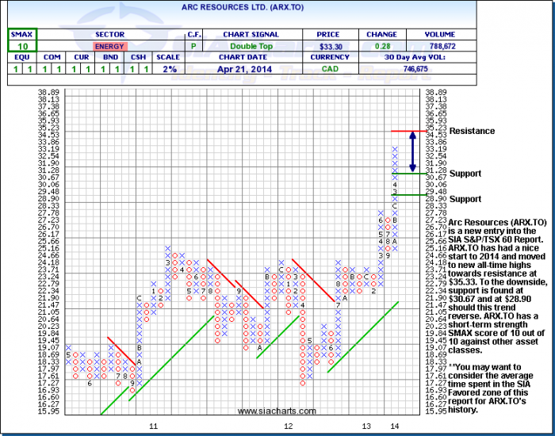Viewport: 555px width, 436px height.
Task: Click the green SMAX score box showing 10
Action: click(x=24, y=47)
